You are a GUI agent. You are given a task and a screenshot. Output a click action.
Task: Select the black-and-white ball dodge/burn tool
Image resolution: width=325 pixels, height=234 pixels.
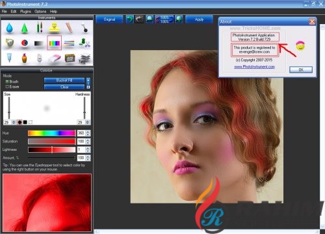84,28
